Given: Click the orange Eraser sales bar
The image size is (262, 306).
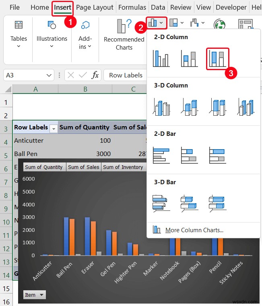Looking at the screenshot, I should (x=93, y=238).
